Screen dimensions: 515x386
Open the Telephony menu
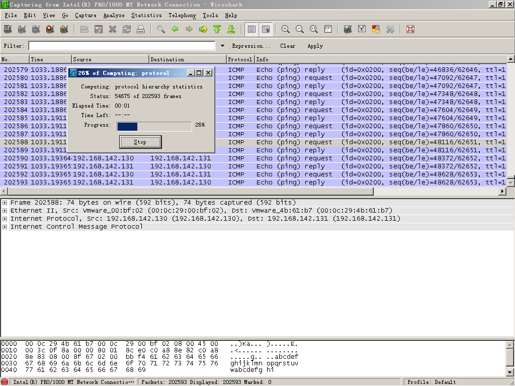point(182,15)
